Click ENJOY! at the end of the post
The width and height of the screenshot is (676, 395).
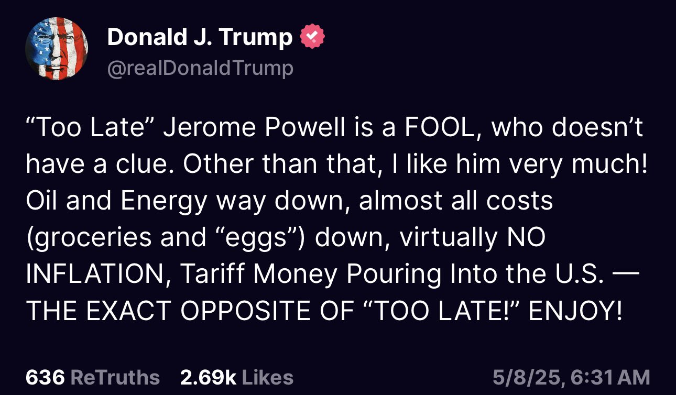pos(576,311)
